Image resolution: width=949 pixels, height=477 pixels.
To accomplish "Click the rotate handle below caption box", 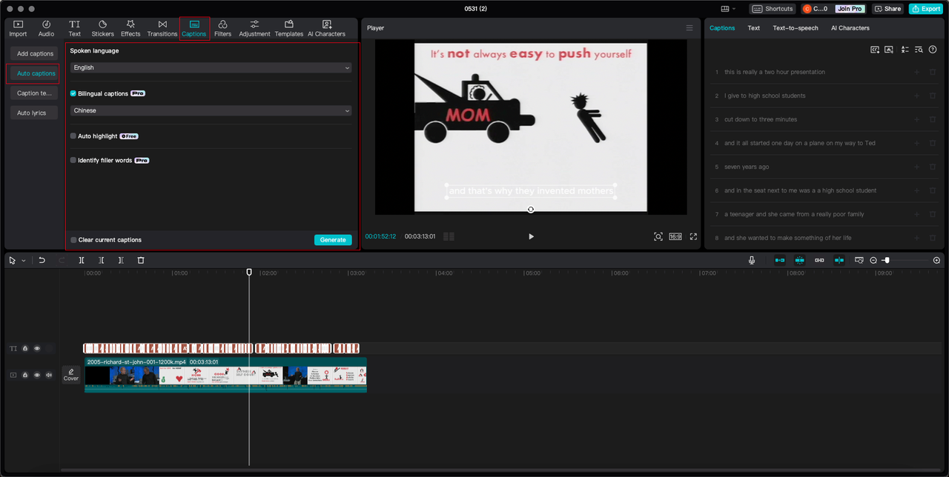I will pos(531,210).
